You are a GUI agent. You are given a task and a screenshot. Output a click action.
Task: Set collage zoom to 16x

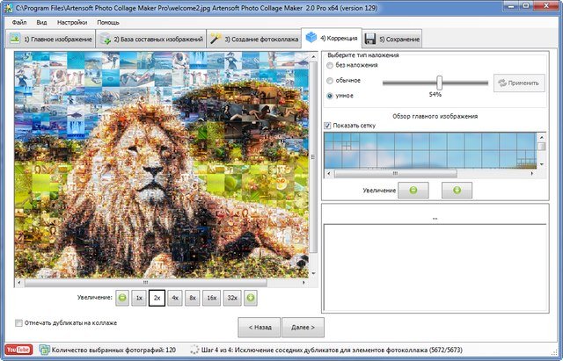tap(212, 298)
